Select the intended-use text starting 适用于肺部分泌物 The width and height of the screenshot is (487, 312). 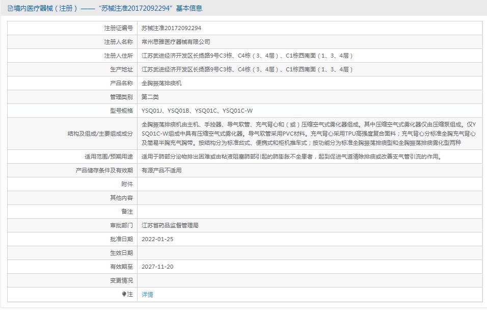[292, 157]
